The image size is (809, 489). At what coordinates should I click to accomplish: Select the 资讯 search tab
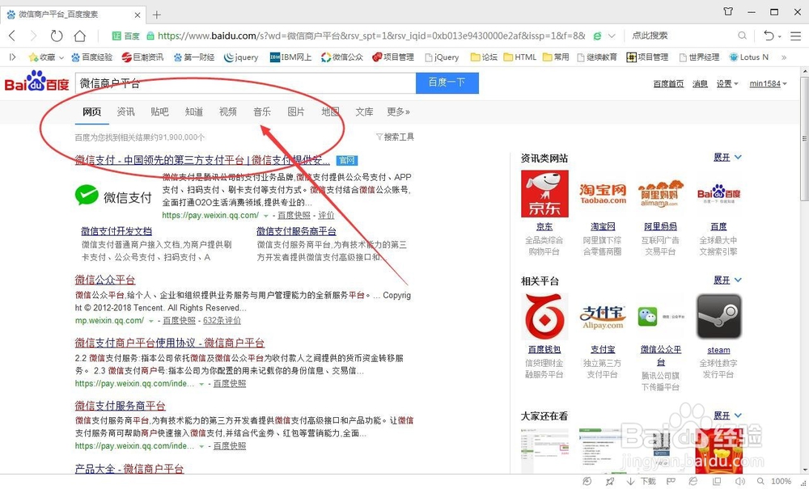tap(125, 112)
